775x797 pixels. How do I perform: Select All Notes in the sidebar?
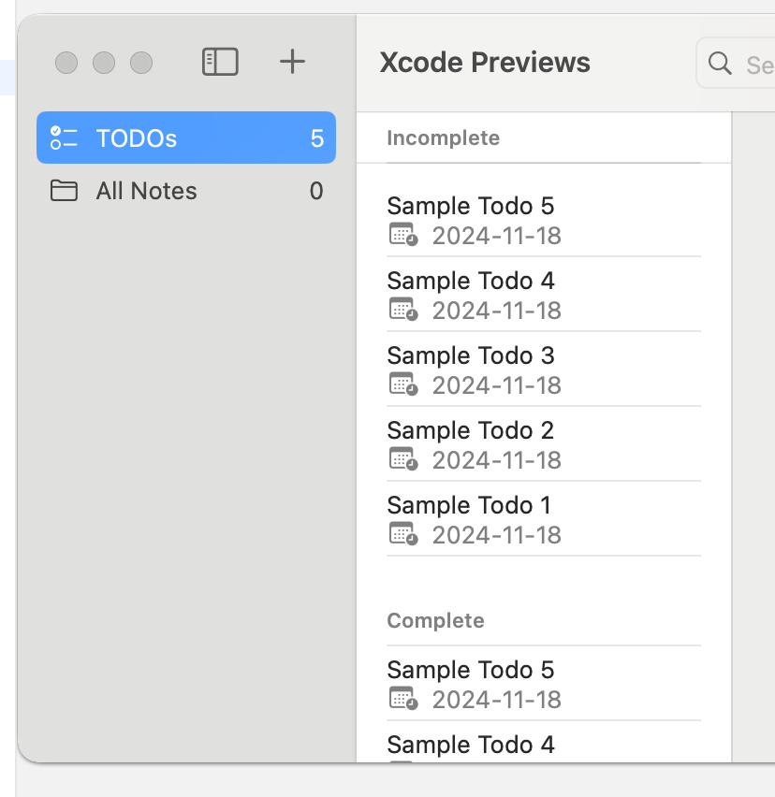tap(146, 192)
